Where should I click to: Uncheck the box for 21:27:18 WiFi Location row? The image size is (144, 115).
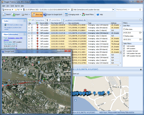(32, 33)
